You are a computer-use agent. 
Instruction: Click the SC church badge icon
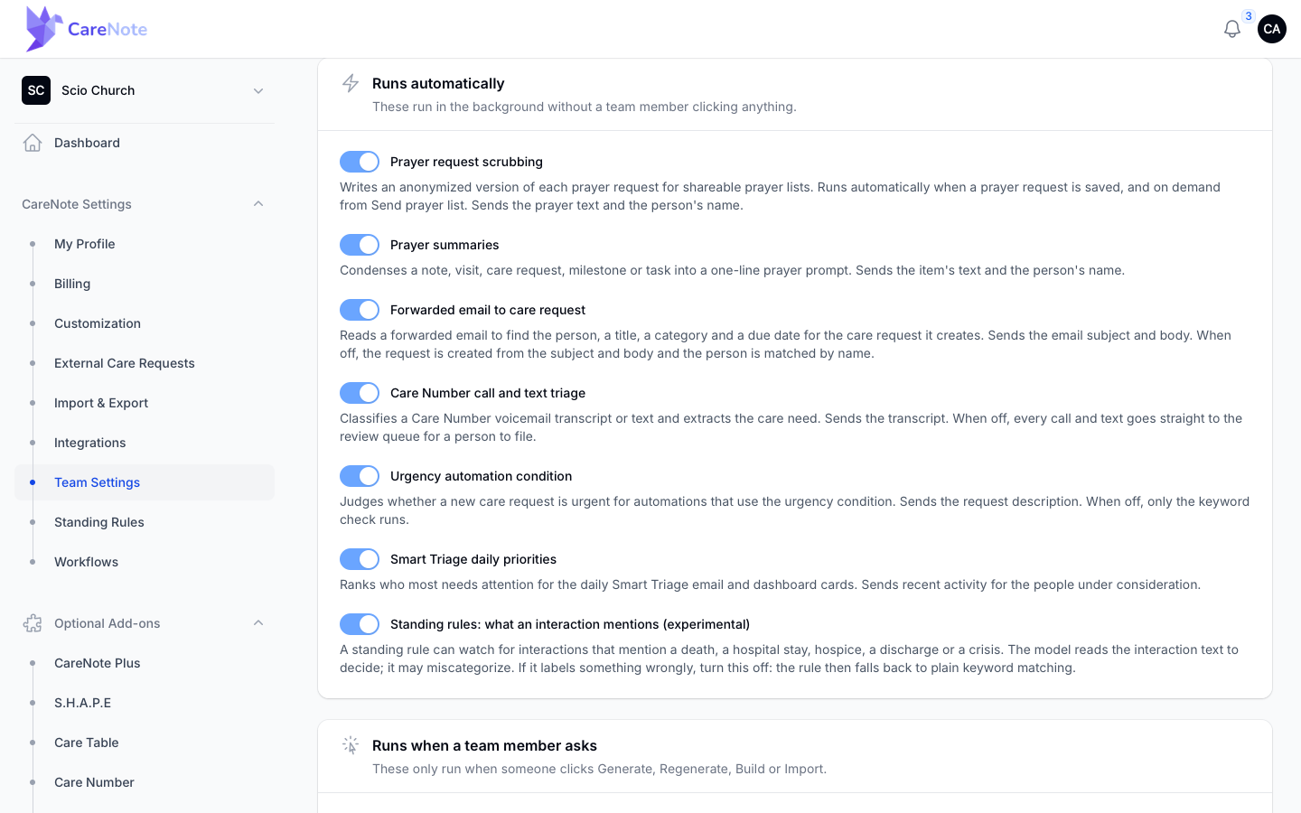point(36,90)
